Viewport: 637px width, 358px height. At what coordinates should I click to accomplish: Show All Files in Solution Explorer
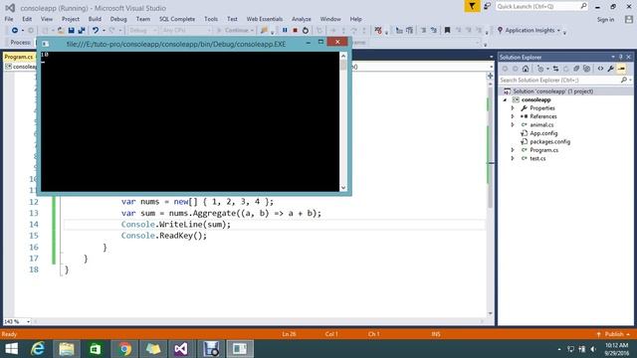tap(586, 69)
